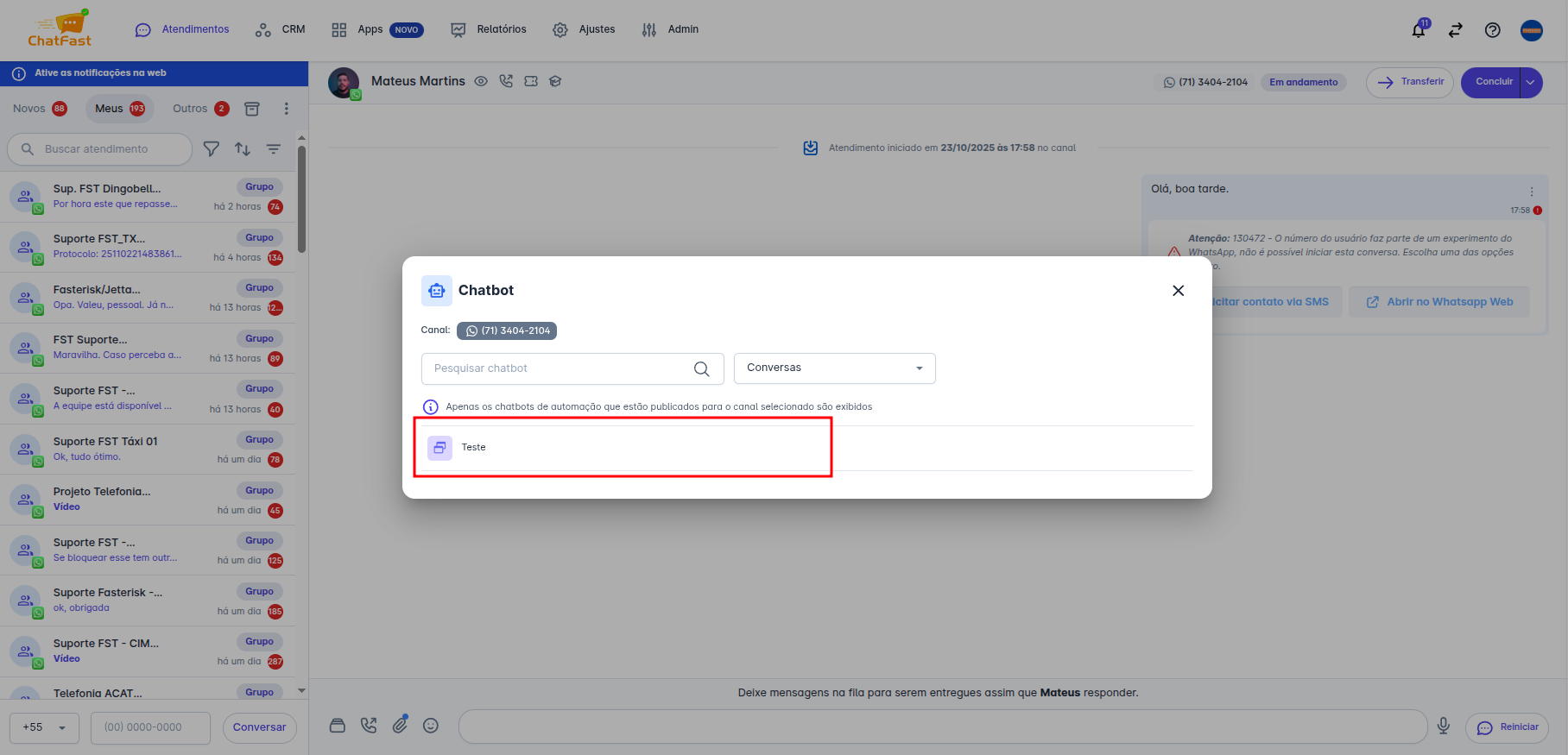Click the Pesquisar chatbot search field
The width and height of the screenshot is (1568, 755).
point(561,368)
